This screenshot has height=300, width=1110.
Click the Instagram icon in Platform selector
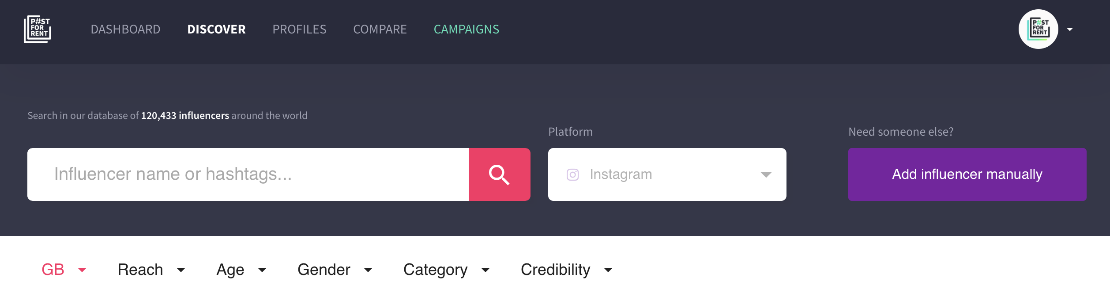(572, 175)
